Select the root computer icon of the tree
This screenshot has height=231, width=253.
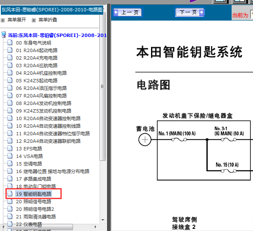click(x=4, y=34)
